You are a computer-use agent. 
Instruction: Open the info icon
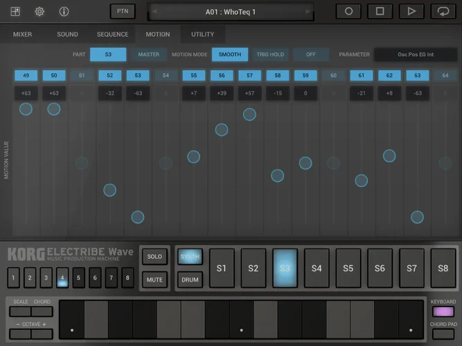pos(64,12)
